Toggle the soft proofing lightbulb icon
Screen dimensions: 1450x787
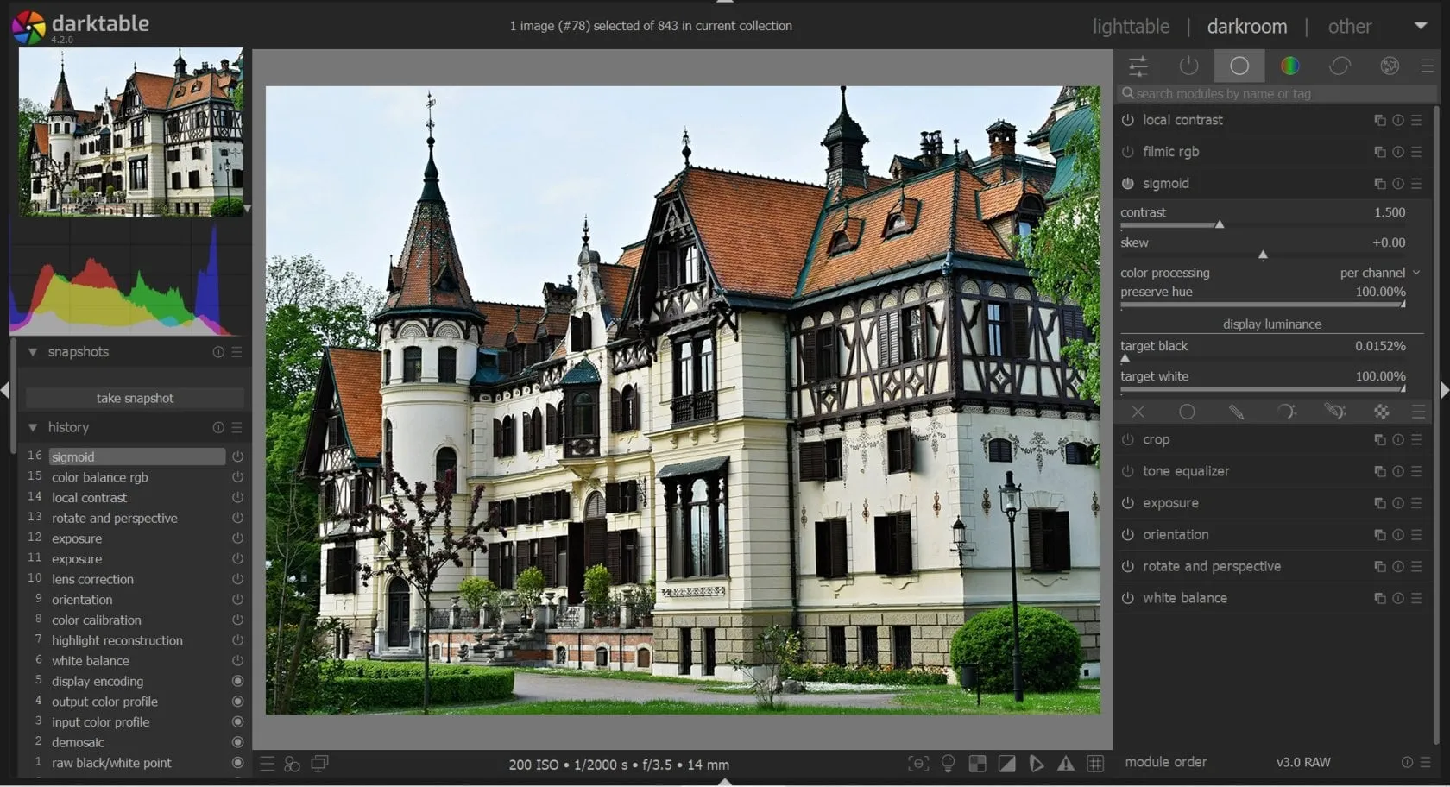click(x=948, y=764)
